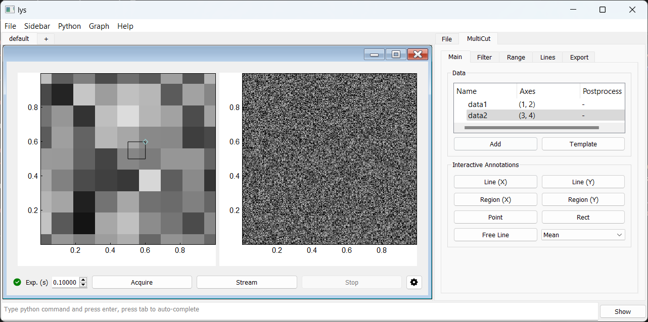
Task: Open the Mean dropdown
Action: click(x=583, y=235)
